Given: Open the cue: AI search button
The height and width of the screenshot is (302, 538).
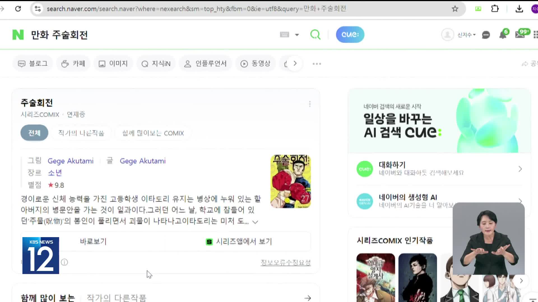Looking at the screenshot, I should pyautogui.click(x=350, y=34).
